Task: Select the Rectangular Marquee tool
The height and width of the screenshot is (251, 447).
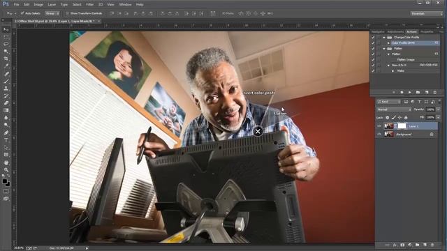Action: point(6,37)
